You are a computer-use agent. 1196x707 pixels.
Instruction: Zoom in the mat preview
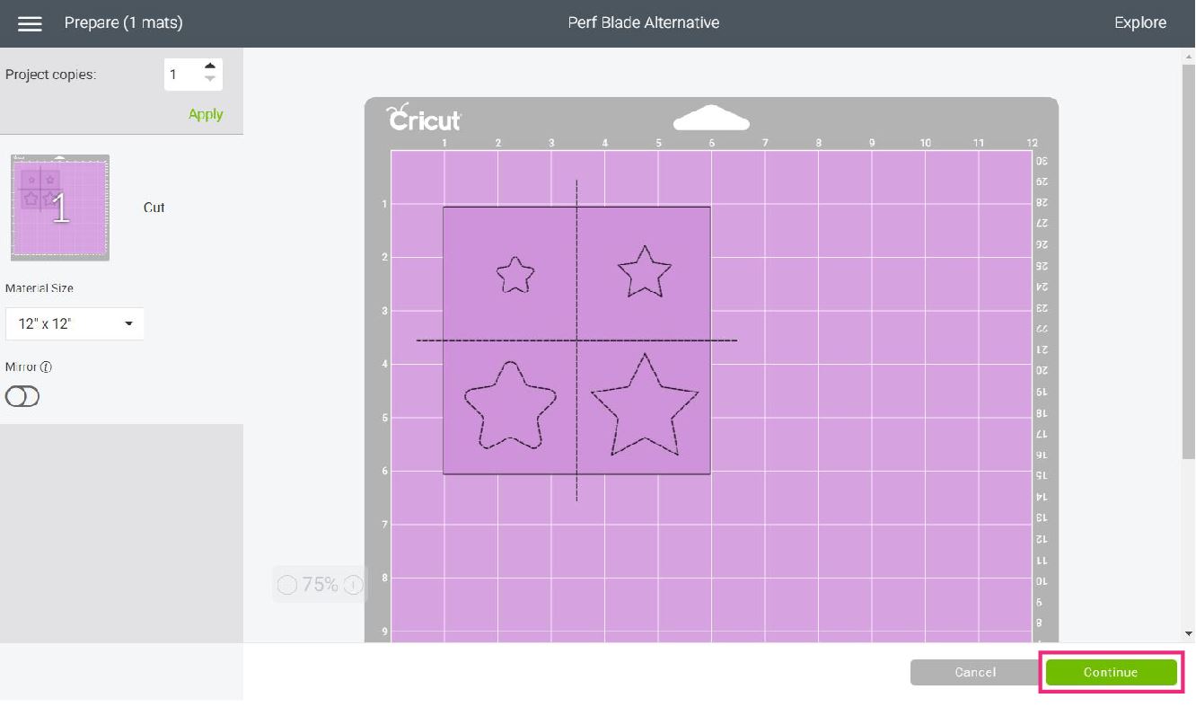point(354,585)
